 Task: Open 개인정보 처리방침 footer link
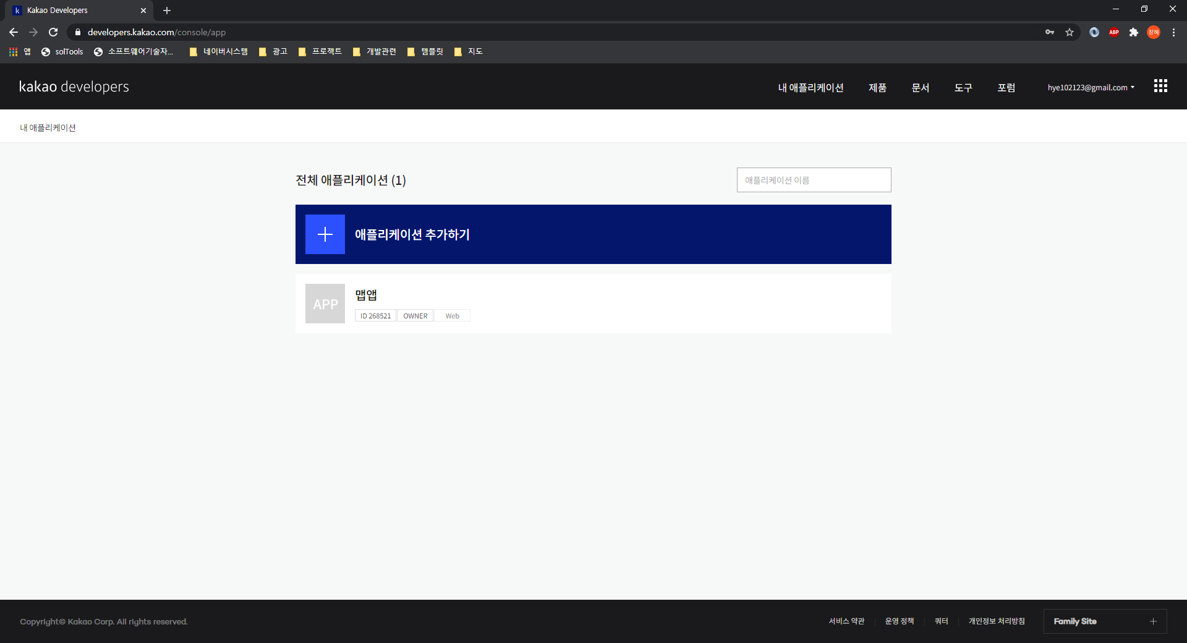997,621
